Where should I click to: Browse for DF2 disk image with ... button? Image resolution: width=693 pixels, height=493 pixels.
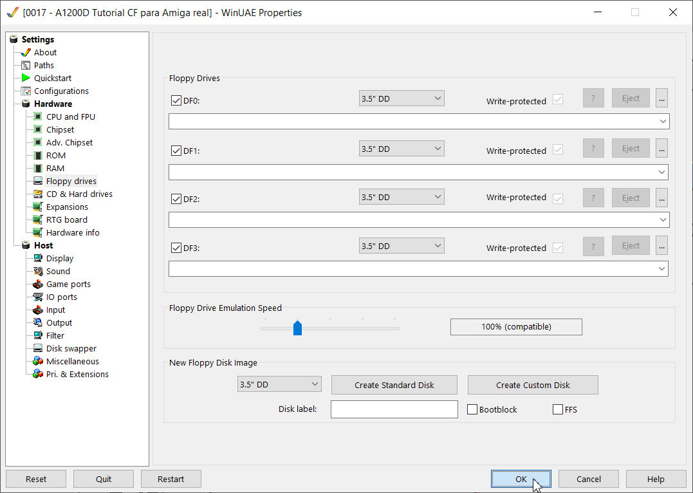(661, 198)
